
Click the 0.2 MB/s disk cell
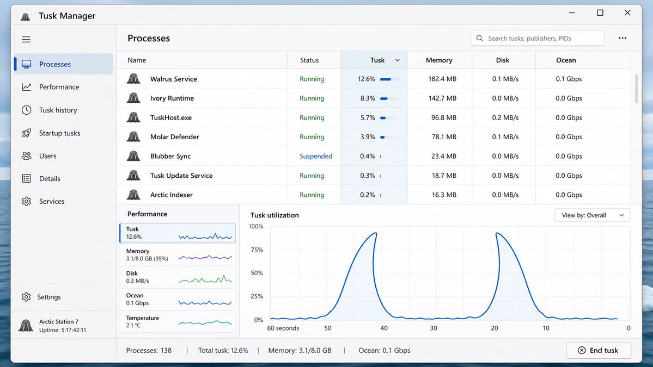tap(505, 117)
